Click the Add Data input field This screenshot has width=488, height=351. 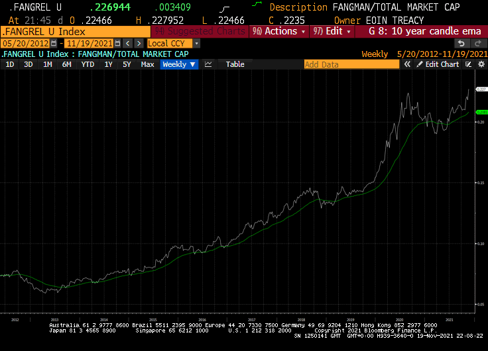coord(351,64)
